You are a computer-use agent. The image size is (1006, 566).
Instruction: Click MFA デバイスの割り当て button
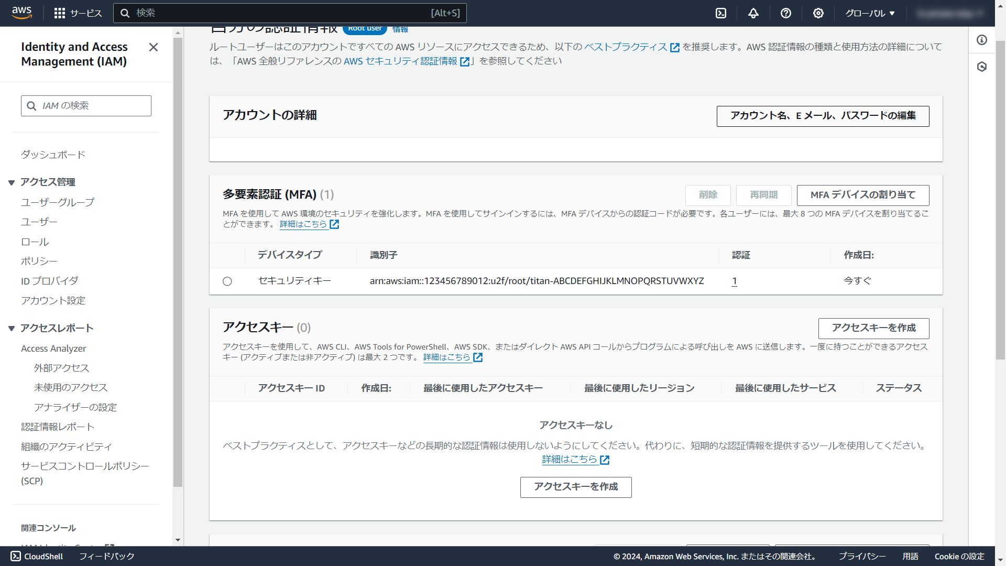click(862, 195)
